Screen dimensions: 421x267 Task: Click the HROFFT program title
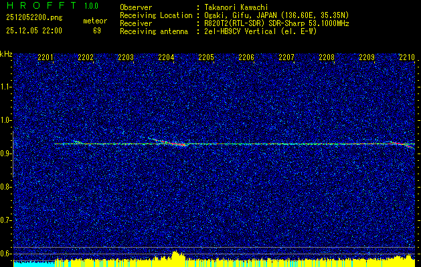(x=41, y=5)
